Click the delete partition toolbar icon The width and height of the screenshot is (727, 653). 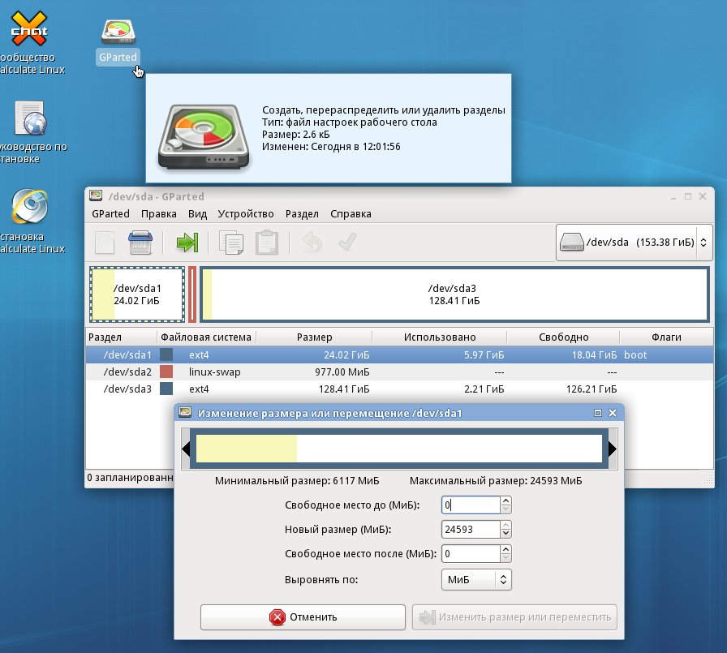click(140, 242)
